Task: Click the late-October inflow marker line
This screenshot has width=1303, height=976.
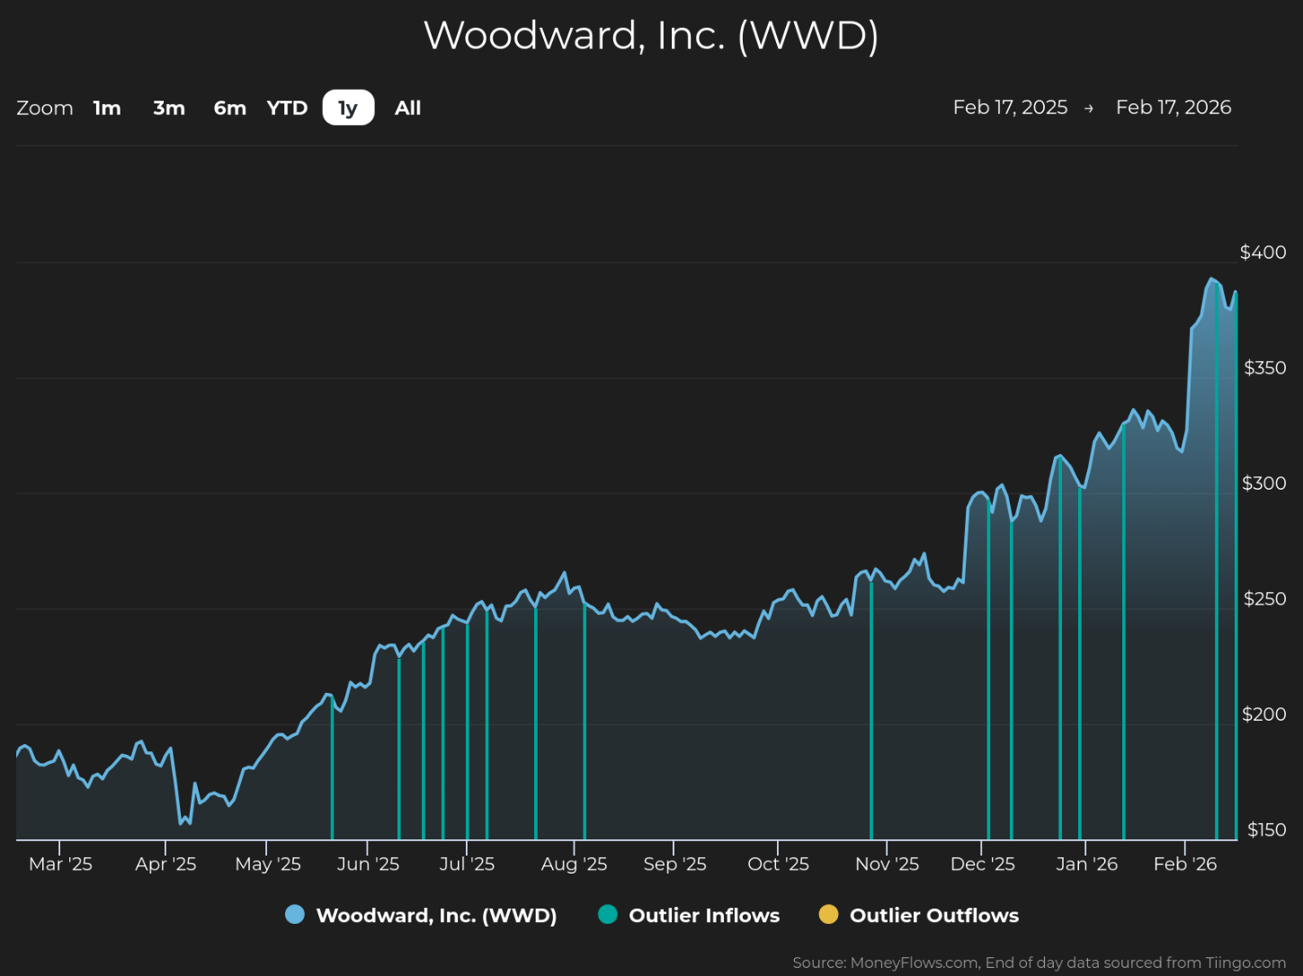Action: [x=871, y=710]
